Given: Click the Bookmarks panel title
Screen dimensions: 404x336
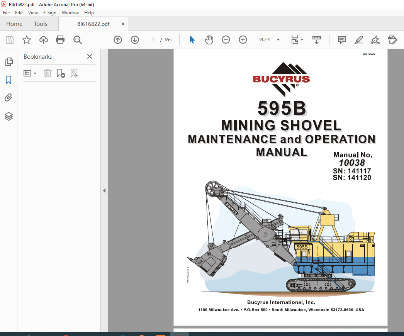Looking at the screenshot, I should point(37,57).
